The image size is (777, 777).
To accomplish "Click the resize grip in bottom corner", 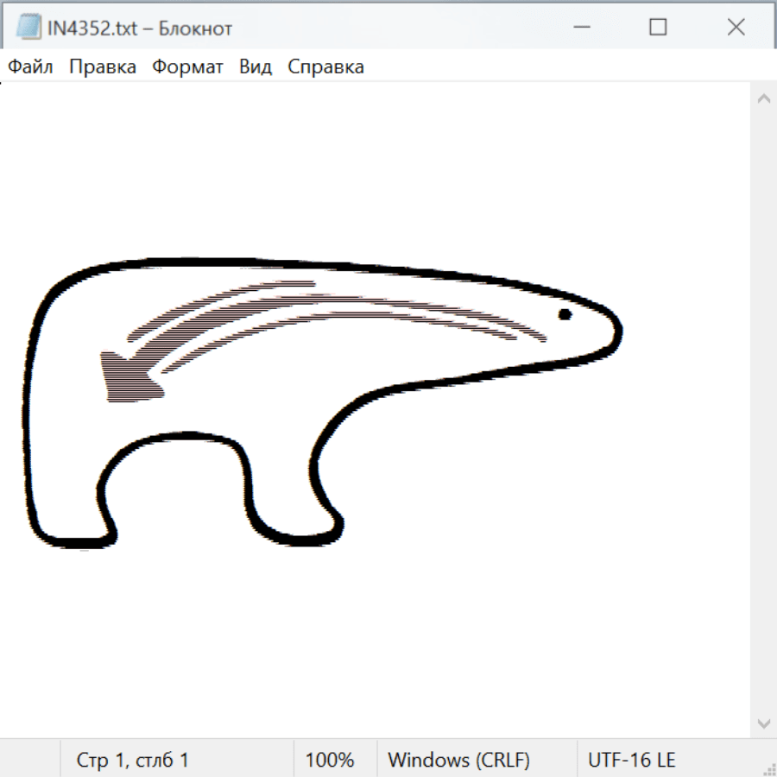I will coord(768,768).
